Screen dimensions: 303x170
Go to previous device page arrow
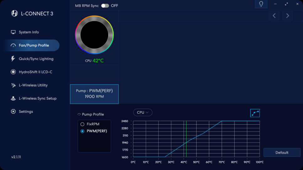click(x=274, y=16)
